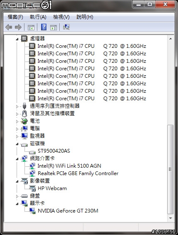Expand the 通用序列匯流排控制器 category
The height and width of the screenshot is (235, 178).
(x=17, y=106)
